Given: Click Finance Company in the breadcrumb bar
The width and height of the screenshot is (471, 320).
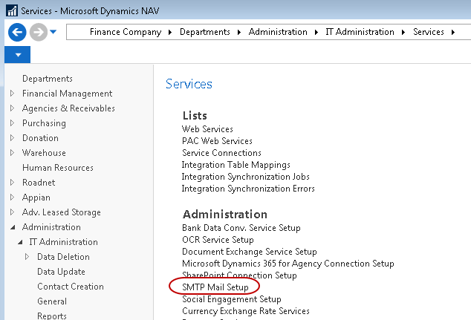Looking at the screenshot, I should coord(125,32).
